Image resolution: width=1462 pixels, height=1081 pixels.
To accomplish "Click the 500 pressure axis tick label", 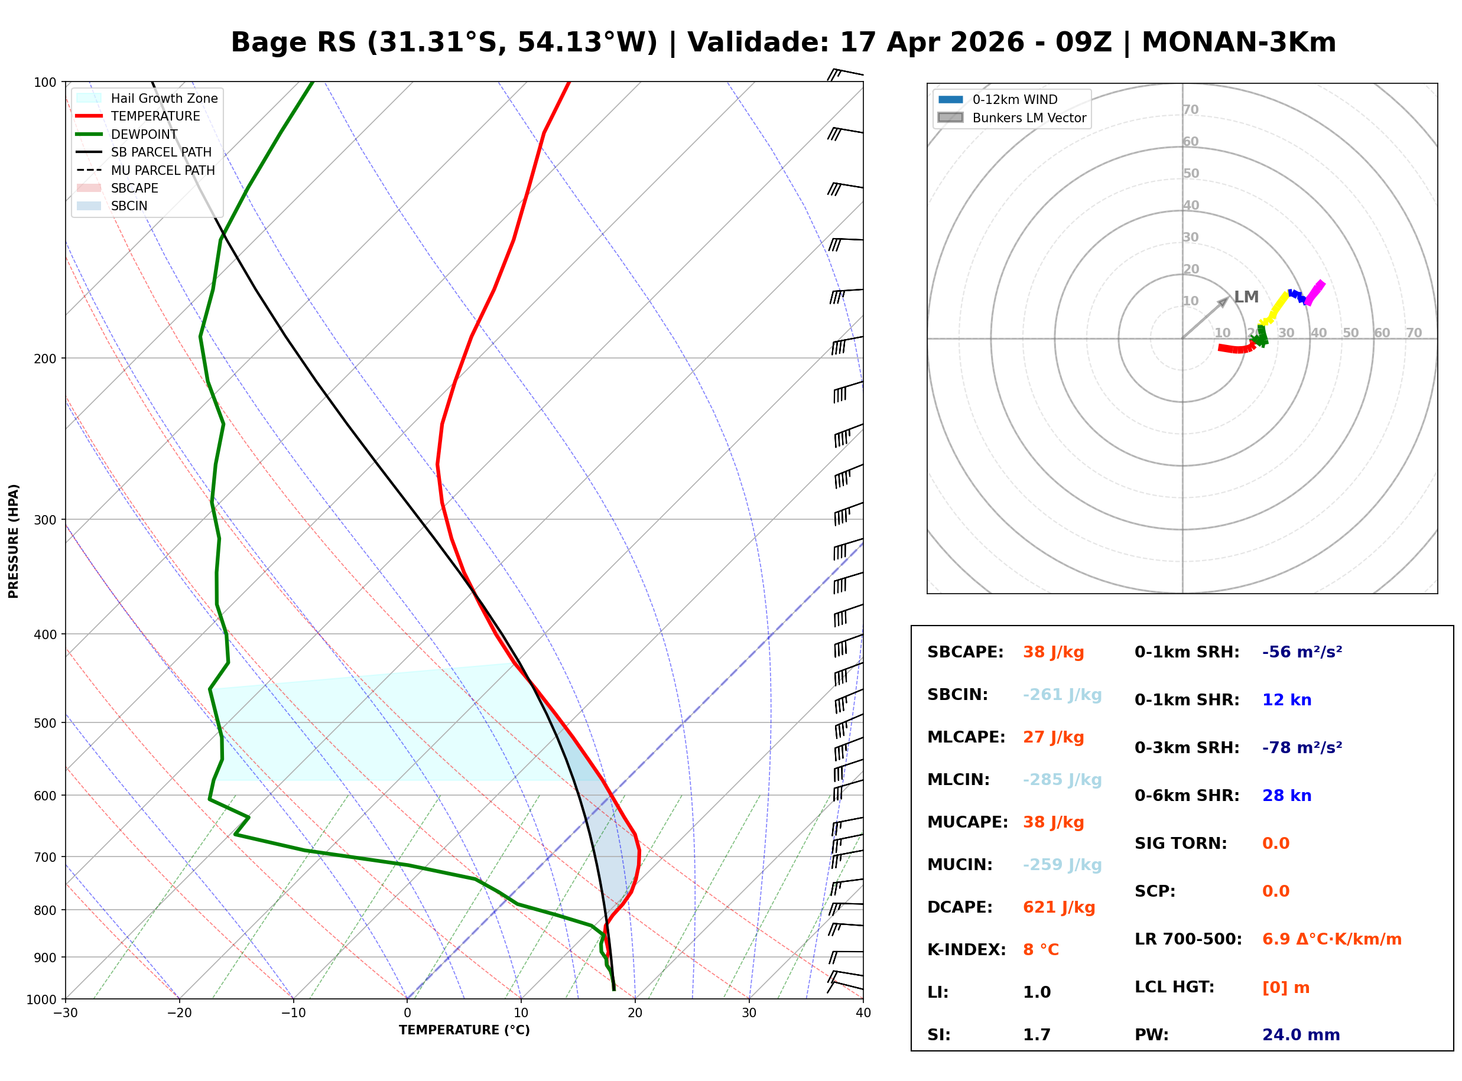I will tap(45, 723).
